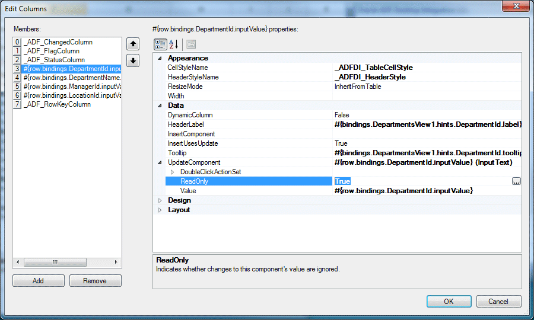Image resolution: width=534 pixels, height=320 pixels.
Task: Expand the Layout category
Action: (x=160, y=210)
